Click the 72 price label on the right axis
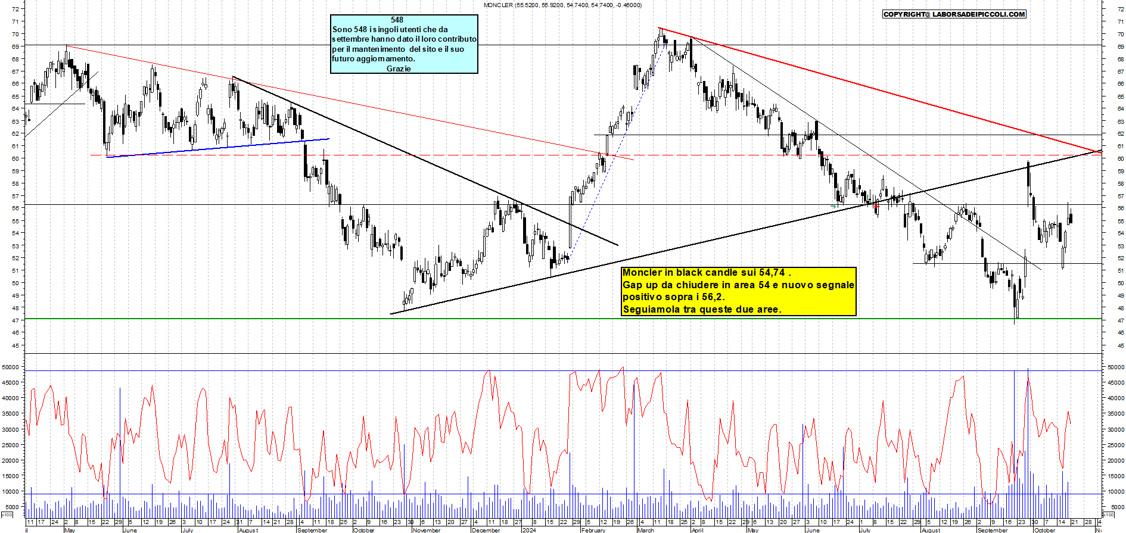This screenshot has width=1126, height=533. tap(1121, 10)
